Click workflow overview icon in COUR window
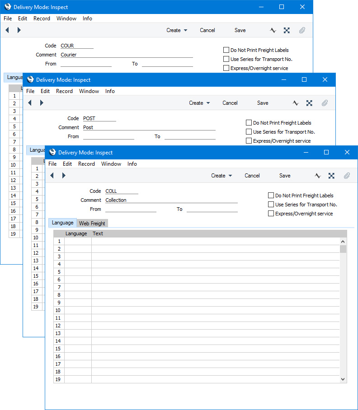 coord(287,30)
